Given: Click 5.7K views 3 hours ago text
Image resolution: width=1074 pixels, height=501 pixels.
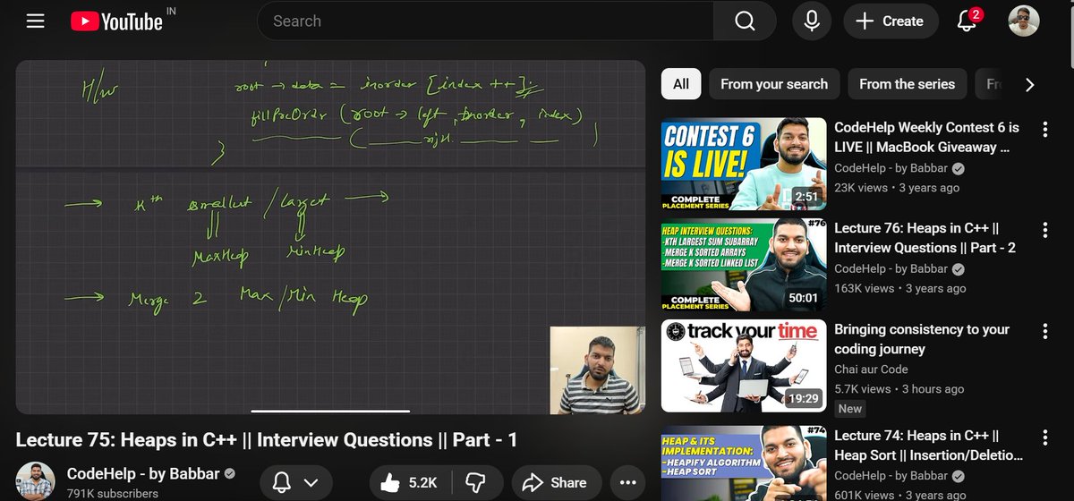Looking at the screenshot, I should [899, 389].
